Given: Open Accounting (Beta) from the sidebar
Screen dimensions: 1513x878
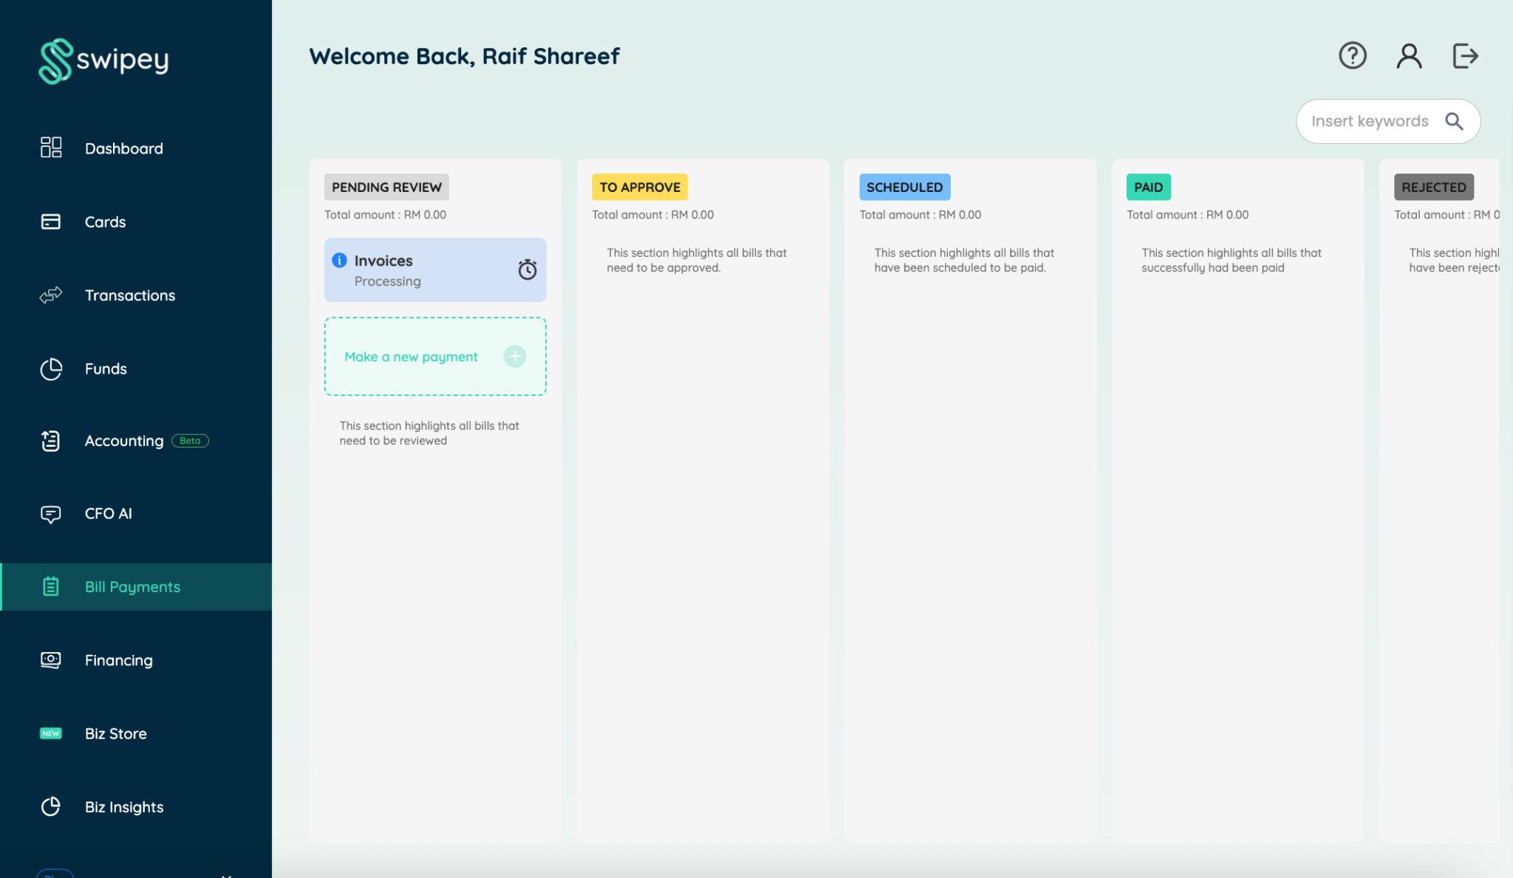Looking at the screenshot, I should click(x=50, y=440).
